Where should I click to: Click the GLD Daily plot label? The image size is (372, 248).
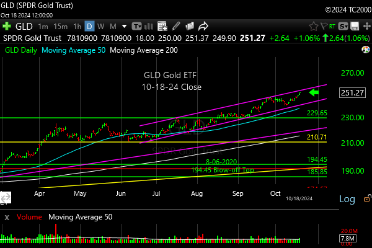[x=21, y=50]
